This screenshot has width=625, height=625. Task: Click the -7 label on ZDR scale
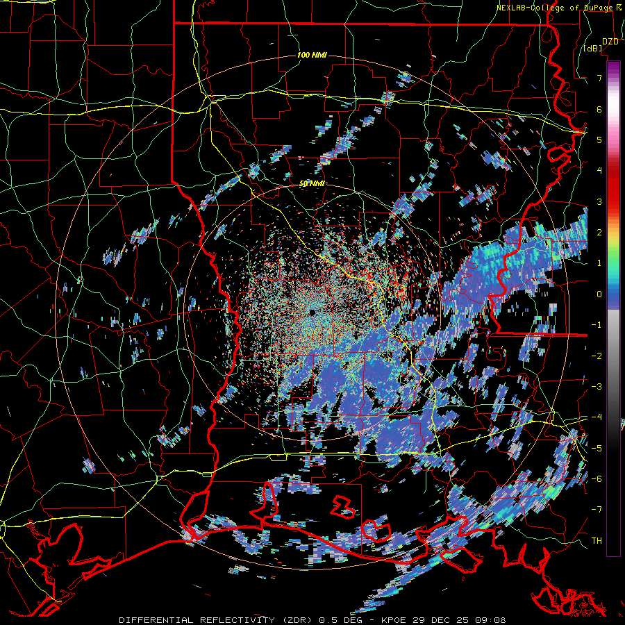click(597, 510)
